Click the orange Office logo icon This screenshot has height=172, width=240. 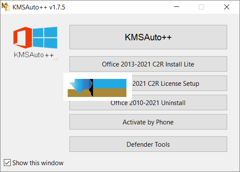tap(23, 37)
